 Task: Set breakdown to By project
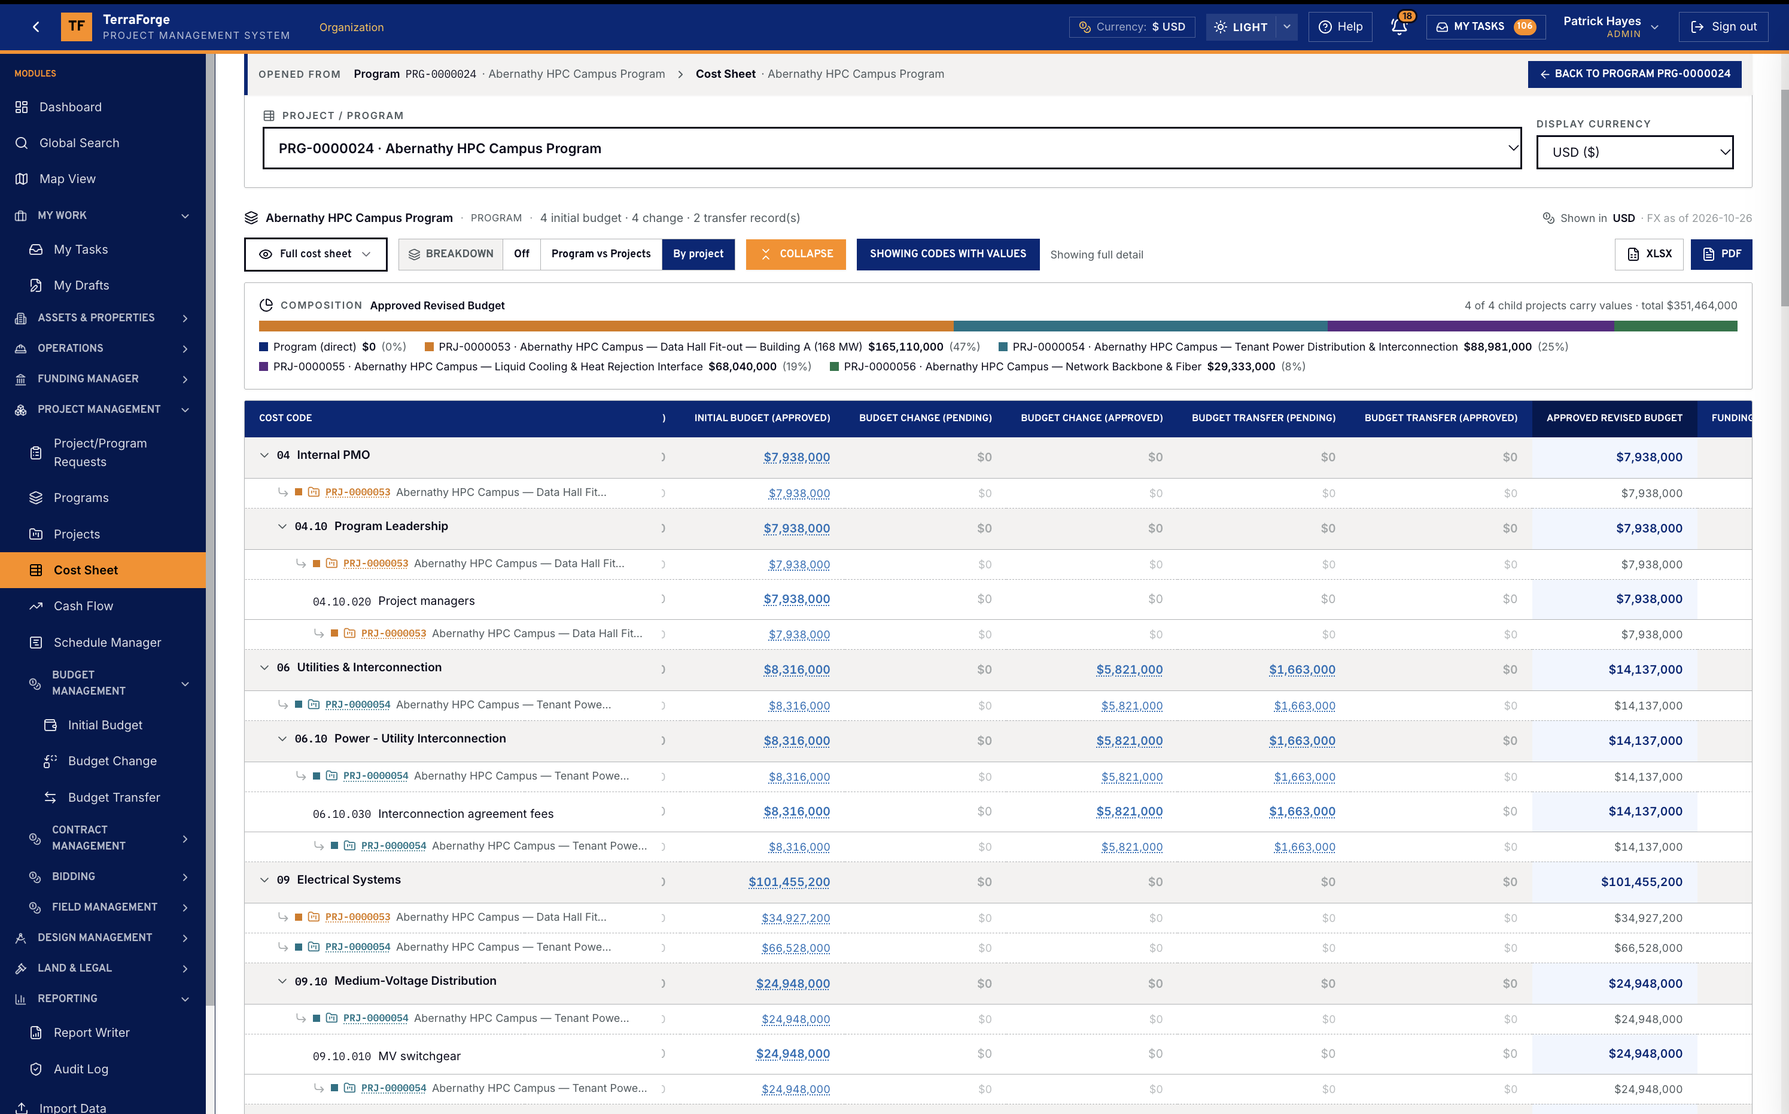click(698, 254)
